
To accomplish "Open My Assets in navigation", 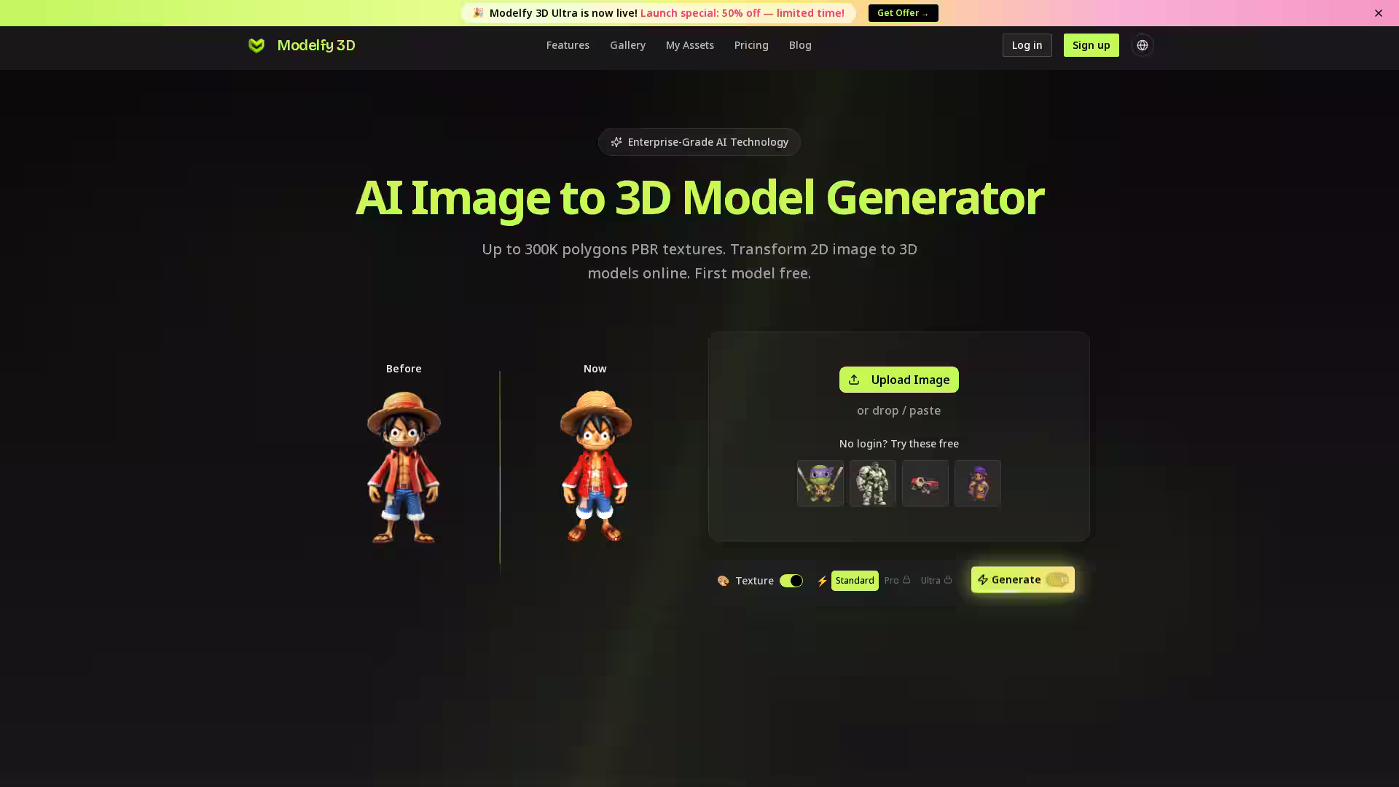I will 689,45.
